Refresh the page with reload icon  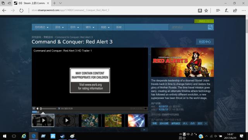click(x=21, y=10)
